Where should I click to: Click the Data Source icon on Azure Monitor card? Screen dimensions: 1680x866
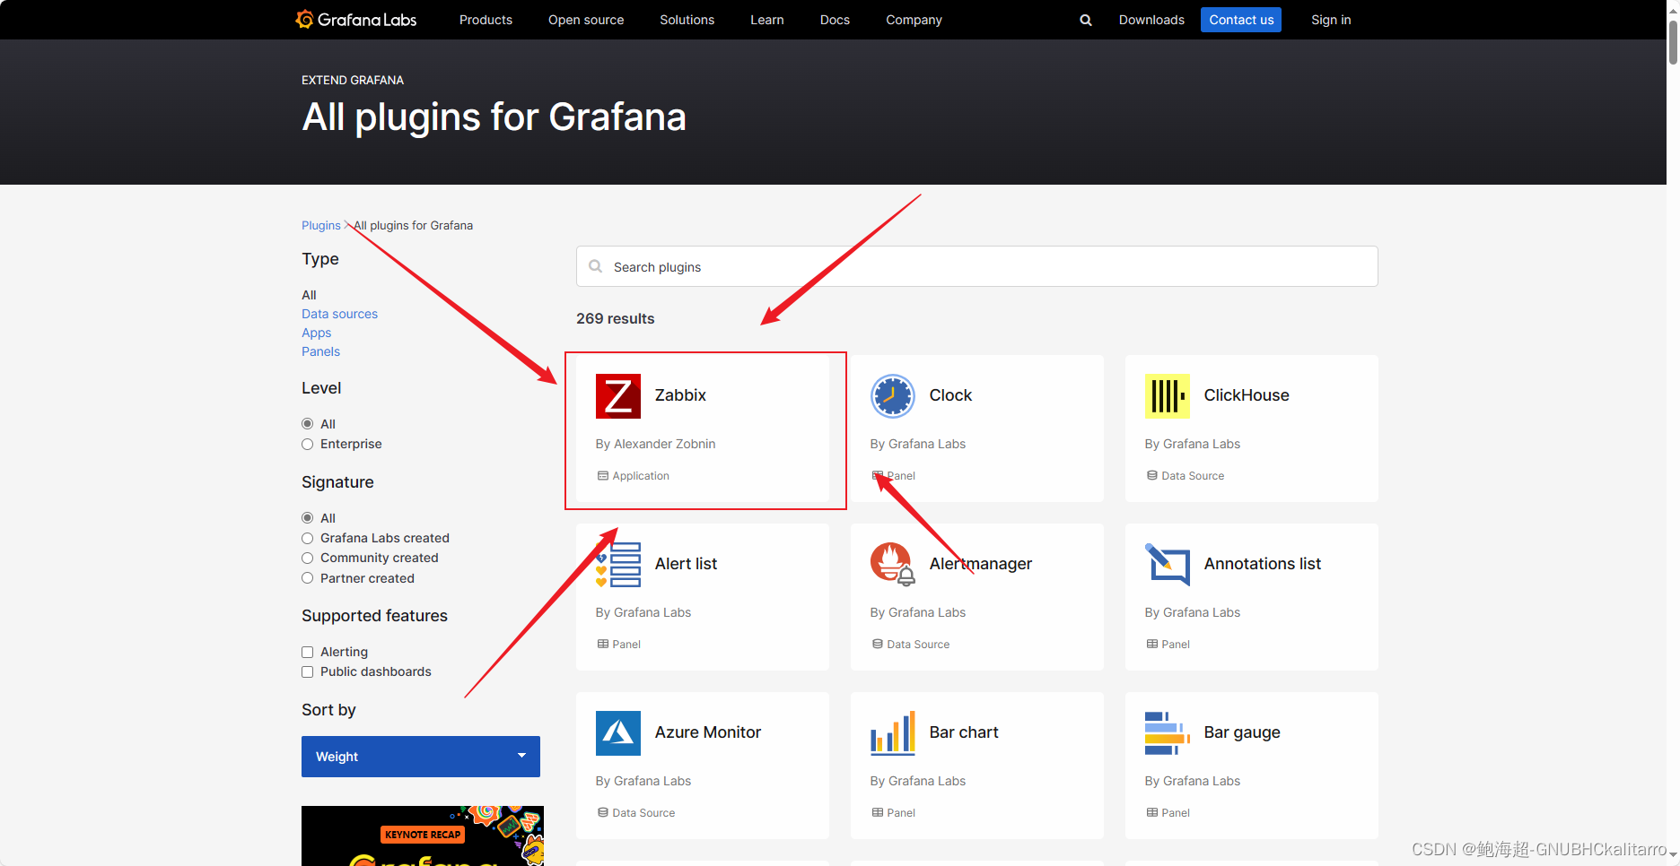(603, 813)
